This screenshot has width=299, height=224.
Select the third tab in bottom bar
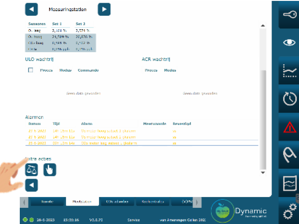click(x=116, y=202)
